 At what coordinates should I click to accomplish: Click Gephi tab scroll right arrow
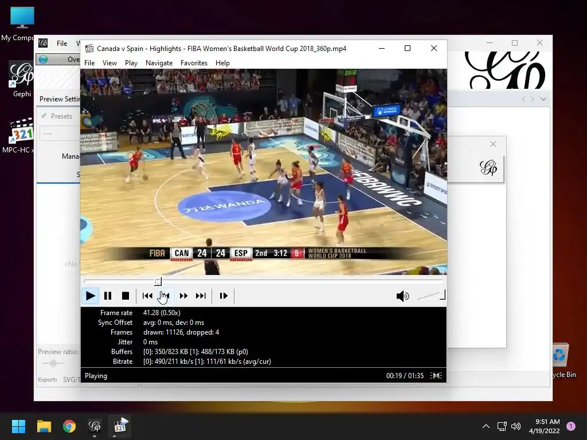pos(533,99)
